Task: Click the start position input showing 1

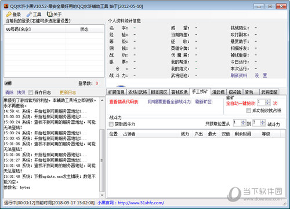Action: point(237,123)
